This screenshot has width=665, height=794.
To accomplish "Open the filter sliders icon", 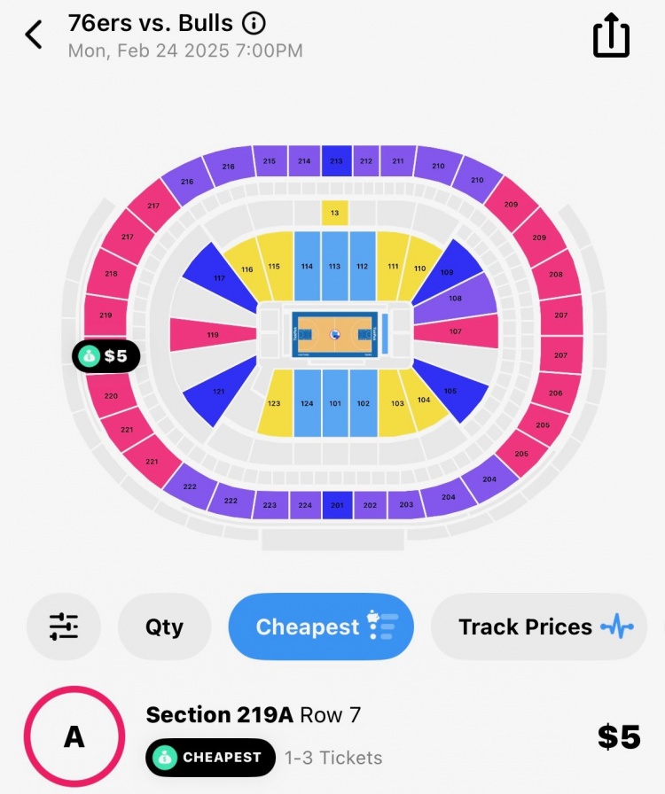I will tap(64, 627).
